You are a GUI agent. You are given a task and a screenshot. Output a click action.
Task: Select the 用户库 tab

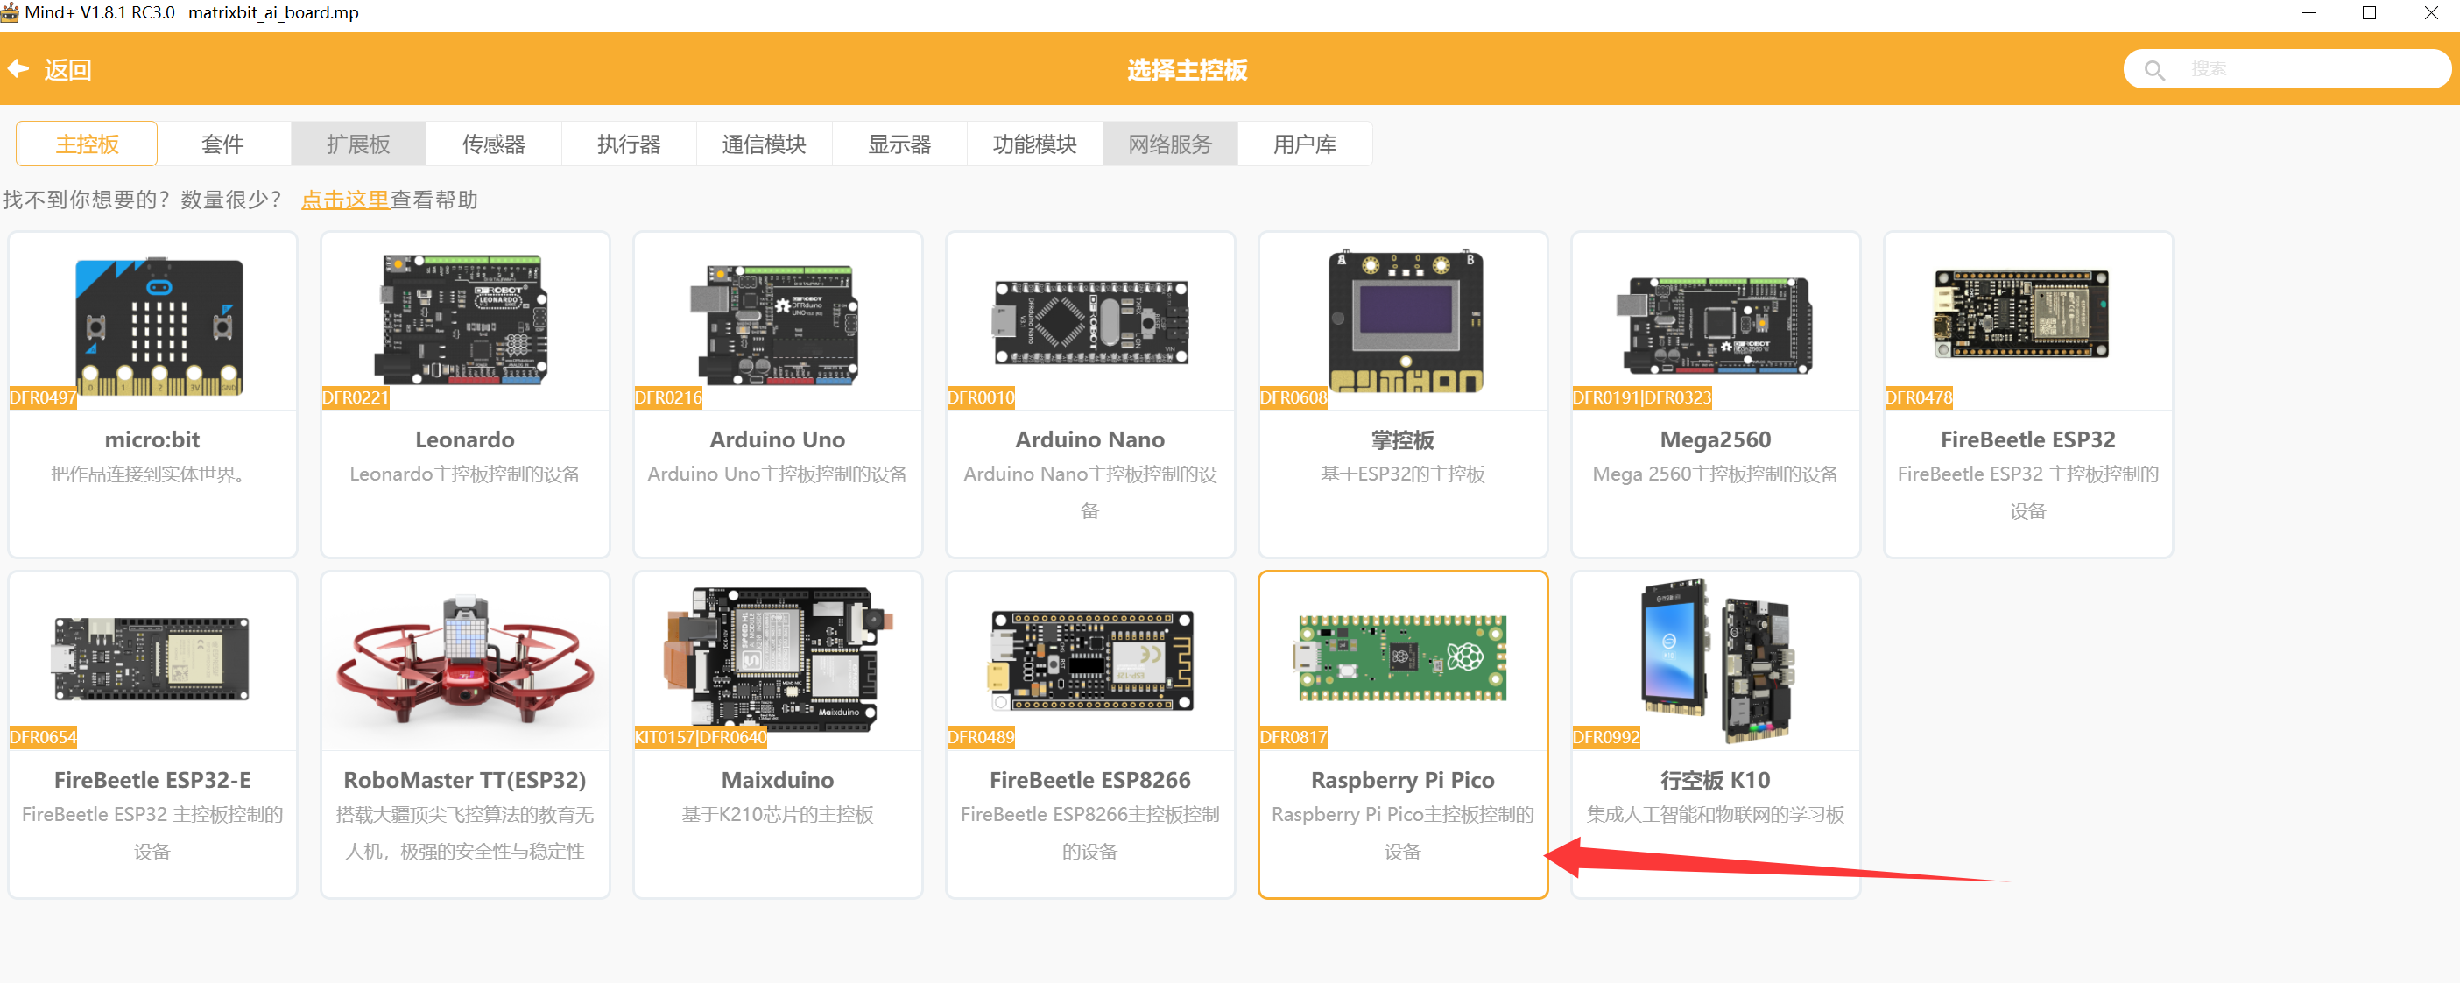coord(1306,144)
